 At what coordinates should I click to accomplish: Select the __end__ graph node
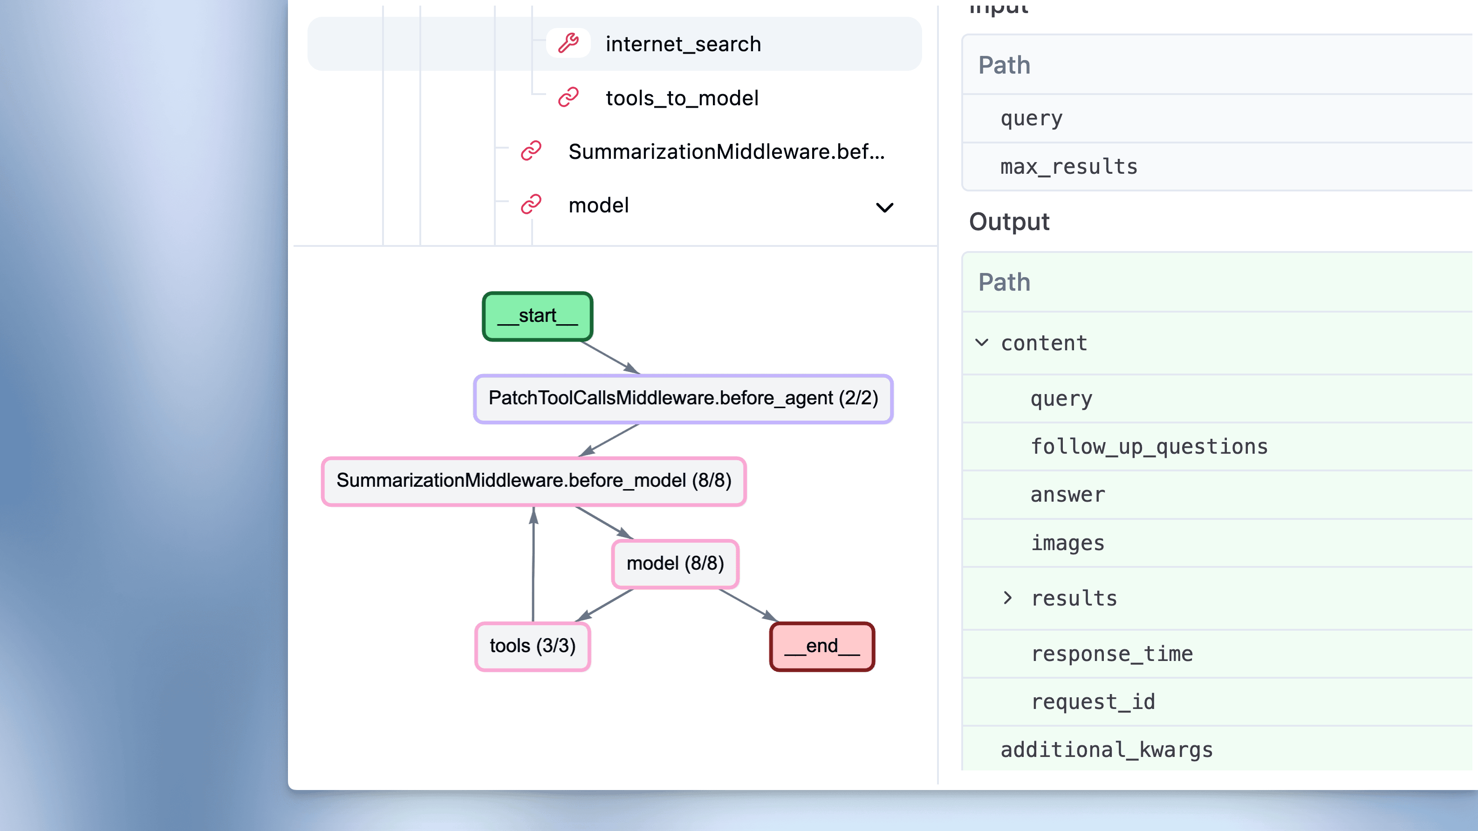(821, 646)
